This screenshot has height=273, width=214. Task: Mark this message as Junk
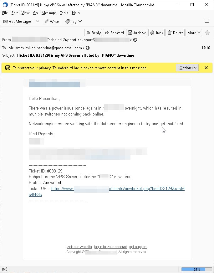click(156, 33)
